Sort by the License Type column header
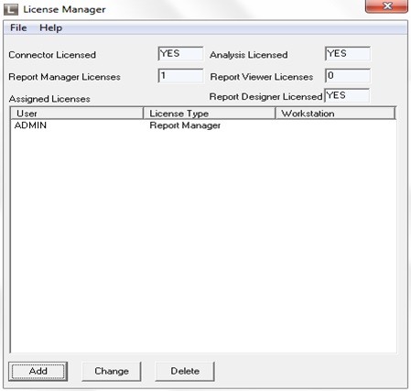Screen dimensions: 411x391 (x=210, y=114)
